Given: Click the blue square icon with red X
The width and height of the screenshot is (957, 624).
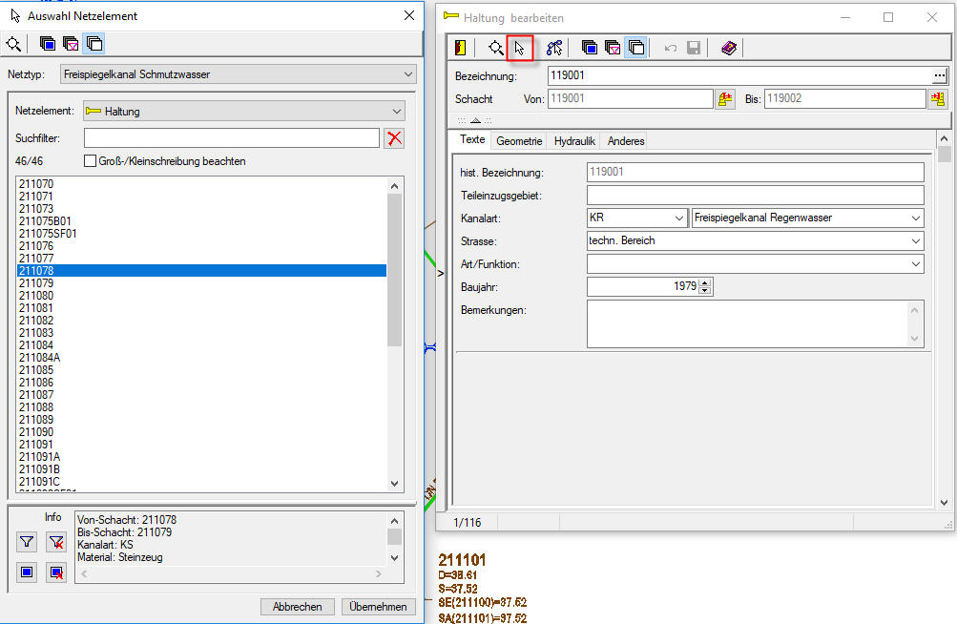Looking at the screenshot, I should click(56, 572).
